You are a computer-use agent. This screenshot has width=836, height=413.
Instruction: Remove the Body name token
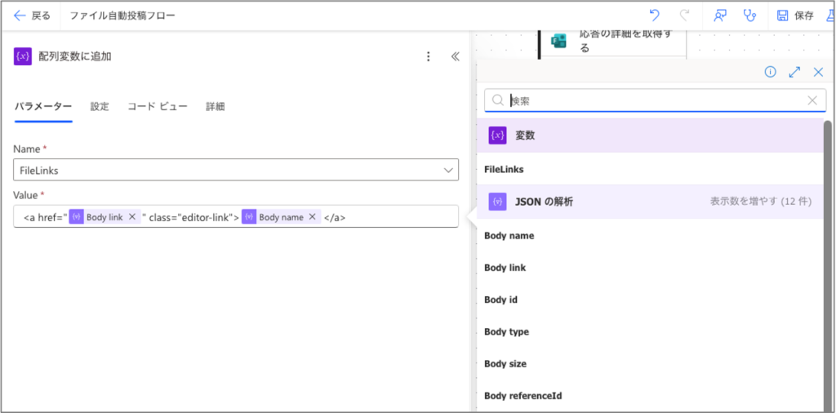(312, 217)
